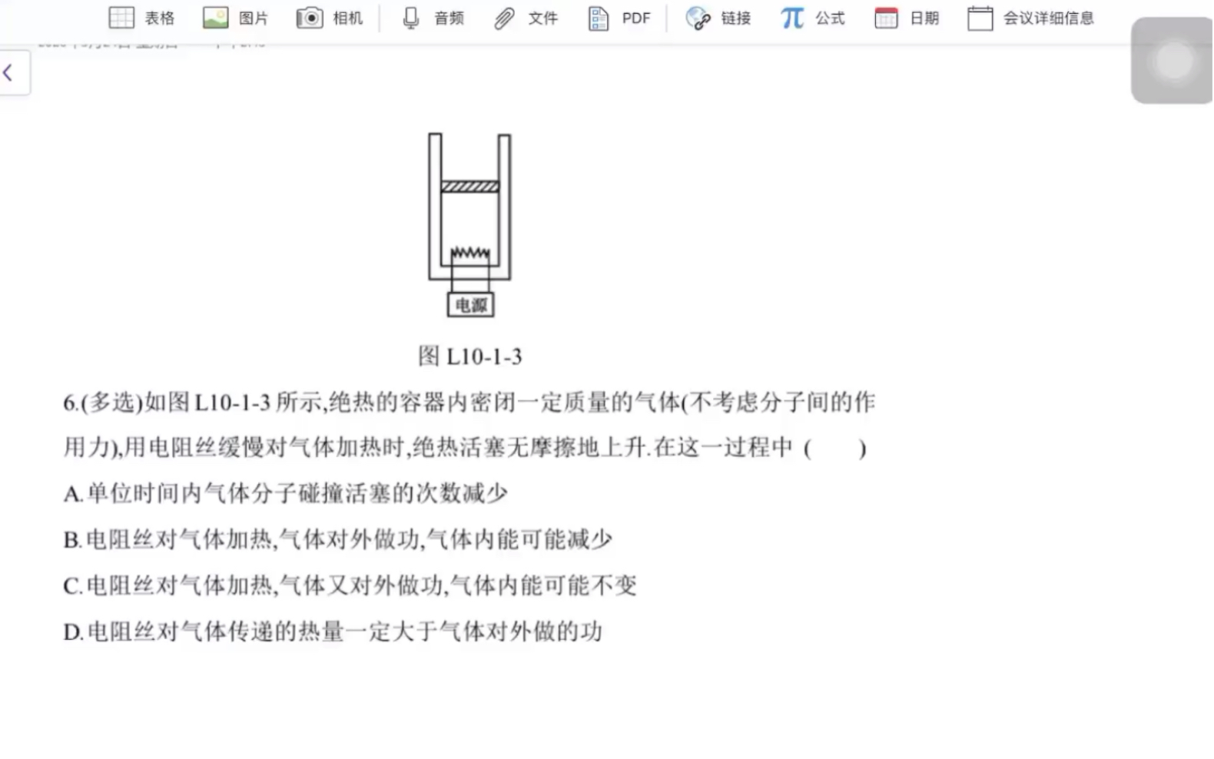
Task: Select the 音频 label in the toolbar
Action: point(449,18)
